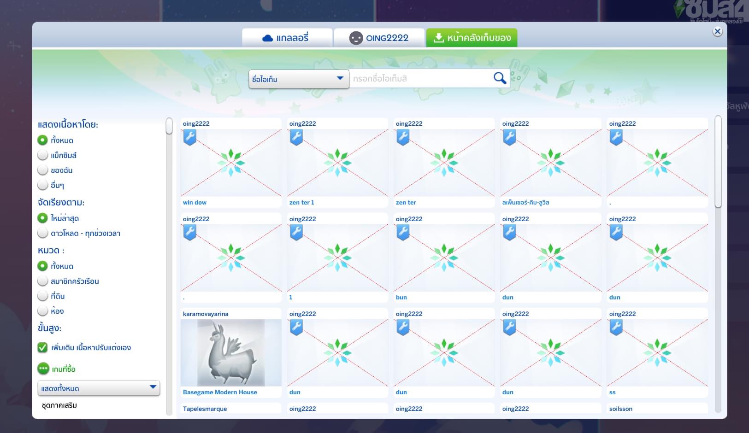Open the 'zen ter' item thumbnail
This screenshot has height=433, width=749.
click(x=444, y=163)
